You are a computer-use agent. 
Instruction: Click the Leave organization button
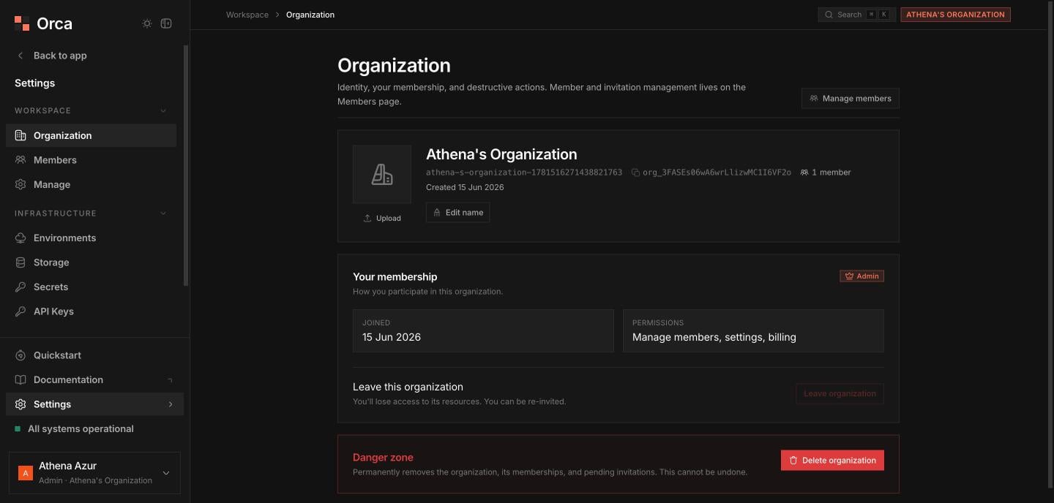point(840,394)
